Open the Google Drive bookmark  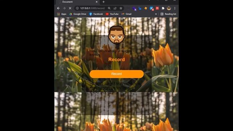(78, 14)
